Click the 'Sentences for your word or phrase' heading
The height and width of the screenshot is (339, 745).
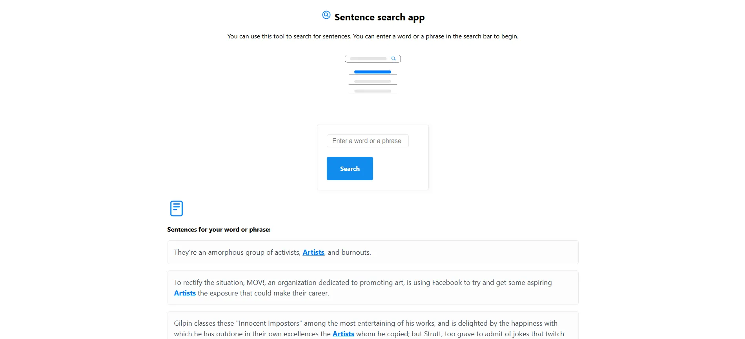(x=219, y=229)
